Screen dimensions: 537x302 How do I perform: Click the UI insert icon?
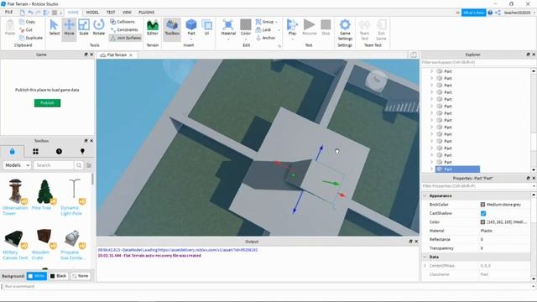206,28
